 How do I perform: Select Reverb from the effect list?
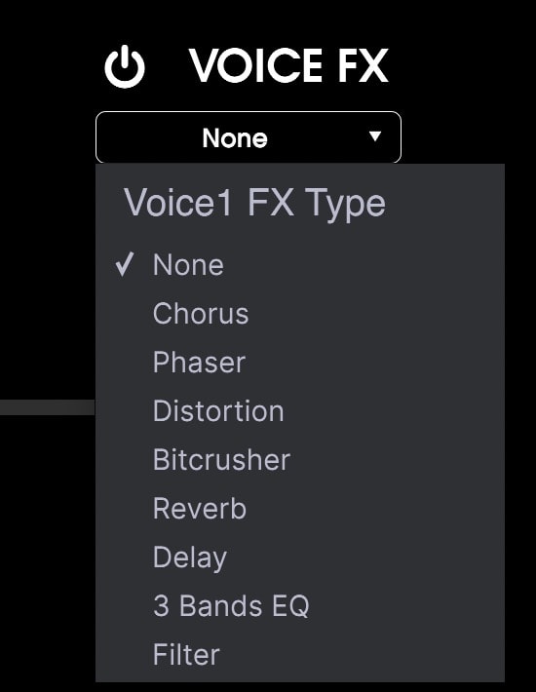coord(300,509)
